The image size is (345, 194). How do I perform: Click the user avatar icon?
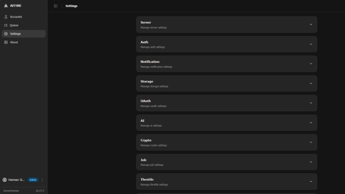[5, 180]
